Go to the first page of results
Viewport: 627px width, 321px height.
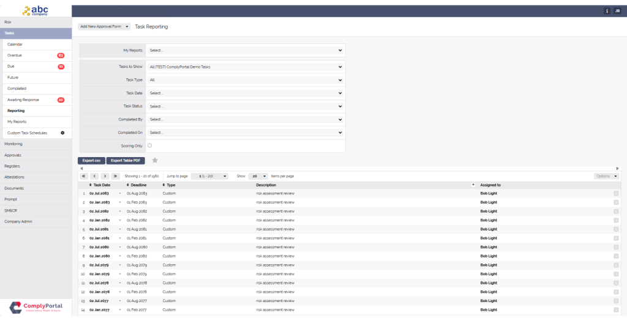click(84, 176)
